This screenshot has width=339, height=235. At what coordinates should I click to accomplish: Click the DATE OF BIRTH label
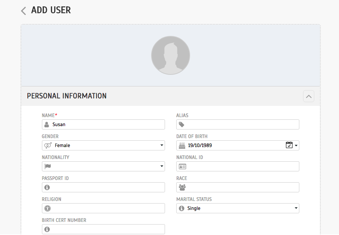[x=192, y=137]
